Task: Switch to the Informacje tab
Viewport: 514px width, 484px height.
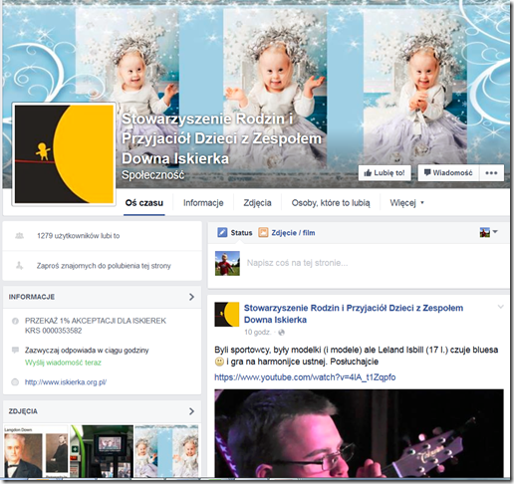Action: [x=203, y=203]
